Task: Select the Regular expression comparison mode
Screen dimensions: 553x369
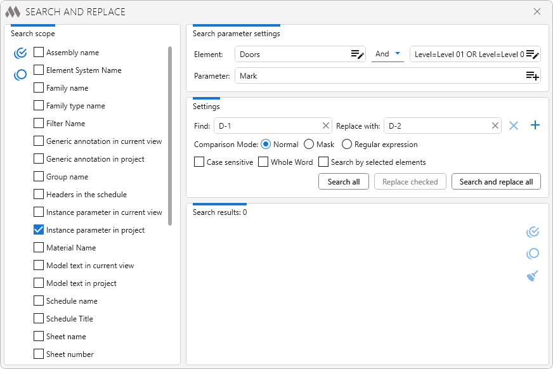Action: click(347, 145)
